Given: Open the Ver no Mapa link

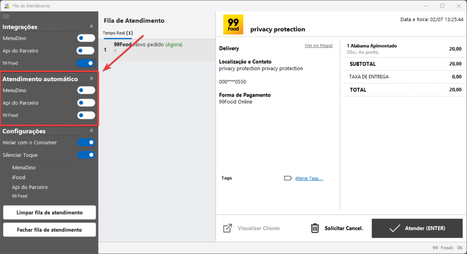Looking at the screenshot, I should pyautogui.click(x=318, y=46).
